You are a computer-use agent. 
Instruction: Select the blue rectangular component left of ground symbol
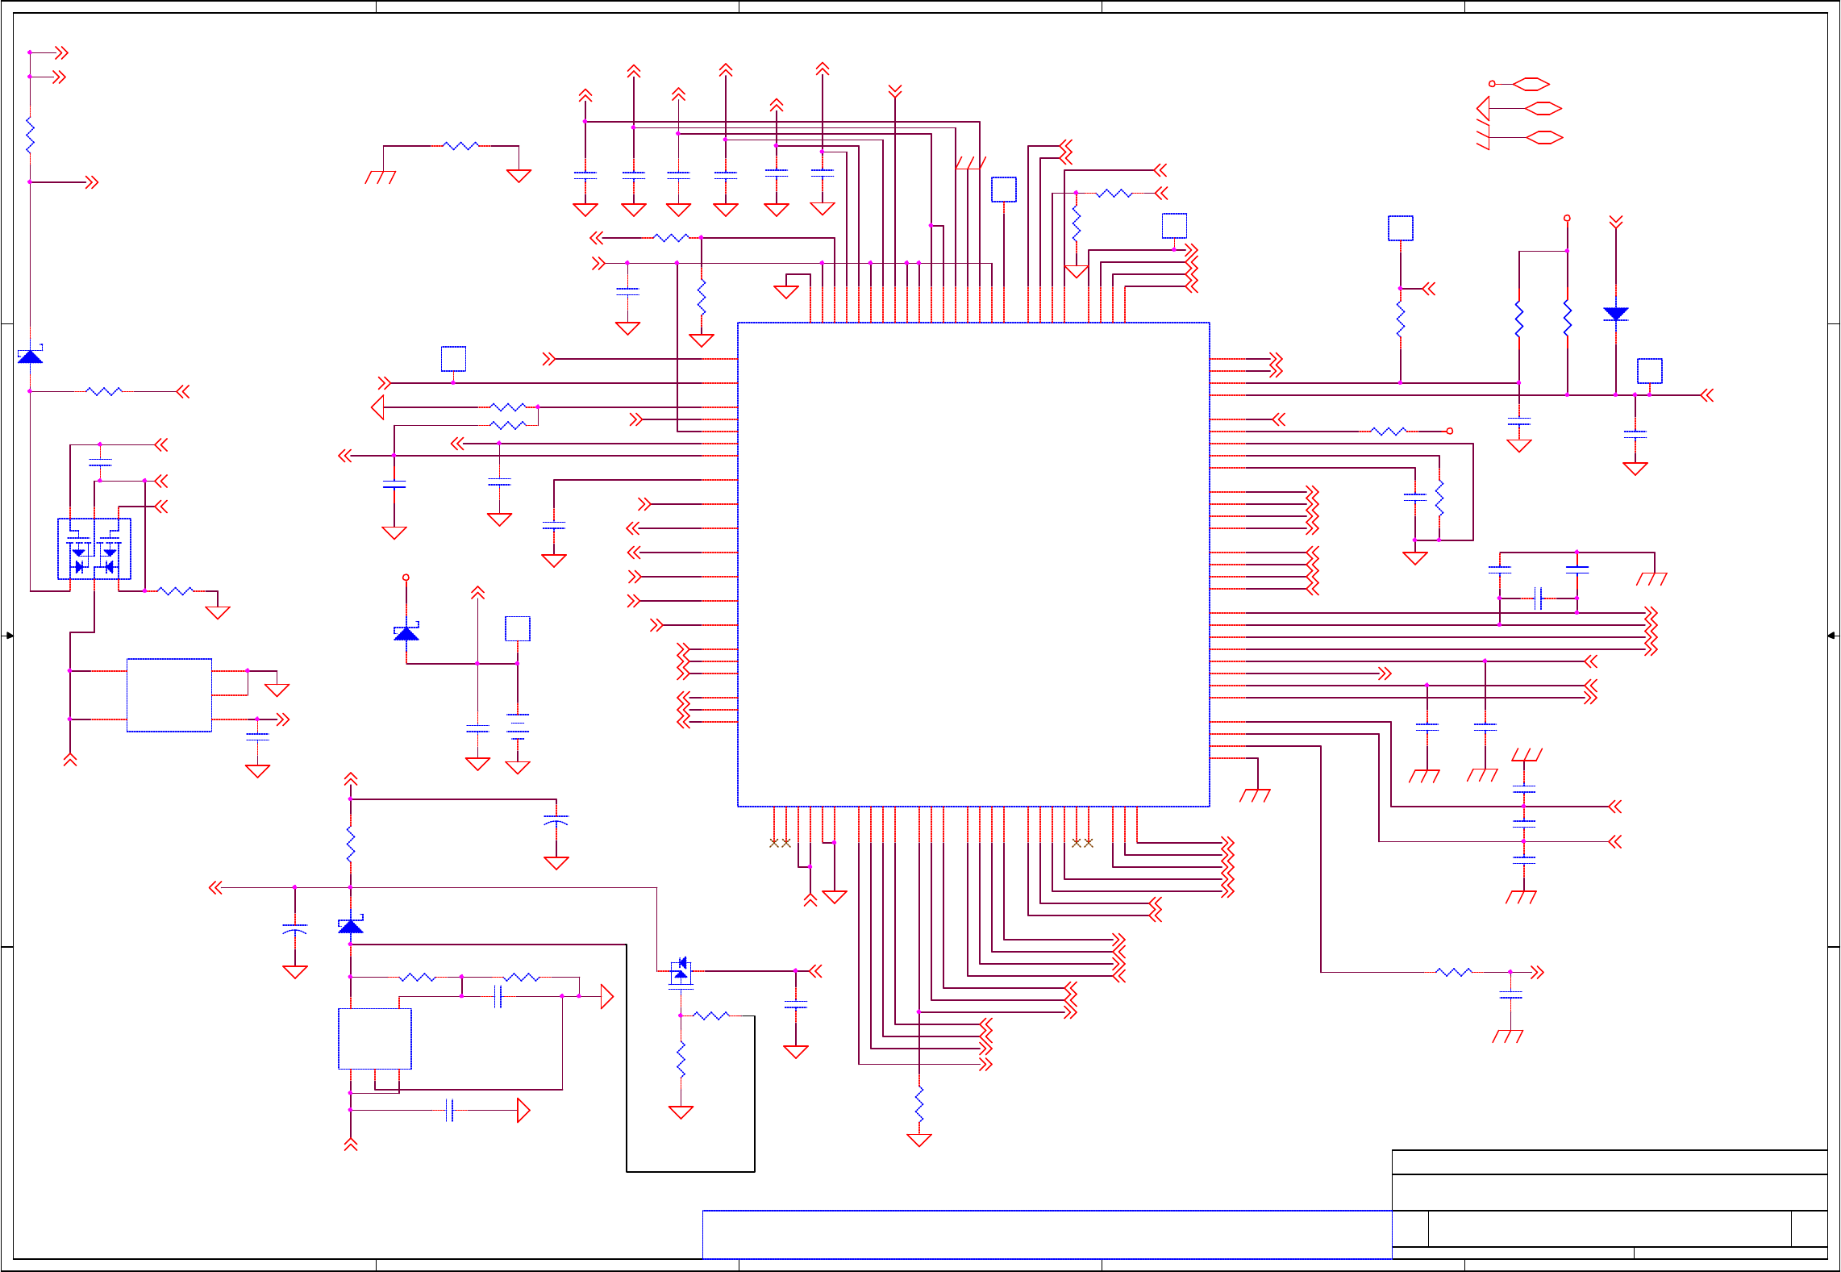(x=169, y=695)
